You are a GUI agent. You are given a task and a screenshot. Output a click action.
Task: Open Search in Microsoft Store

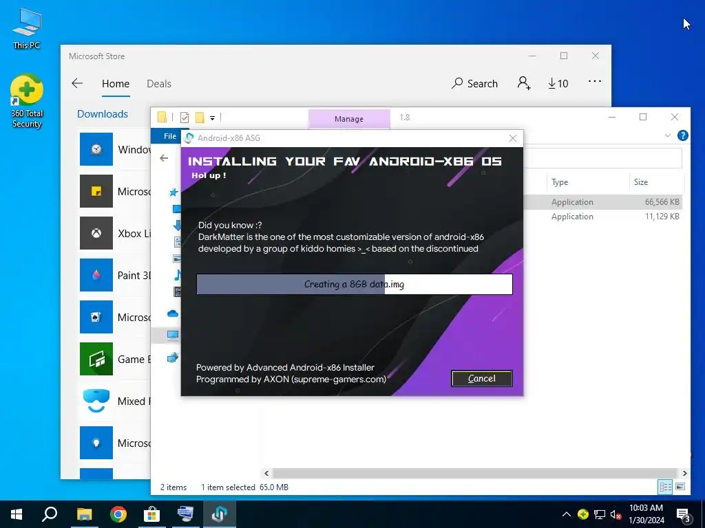475,83
